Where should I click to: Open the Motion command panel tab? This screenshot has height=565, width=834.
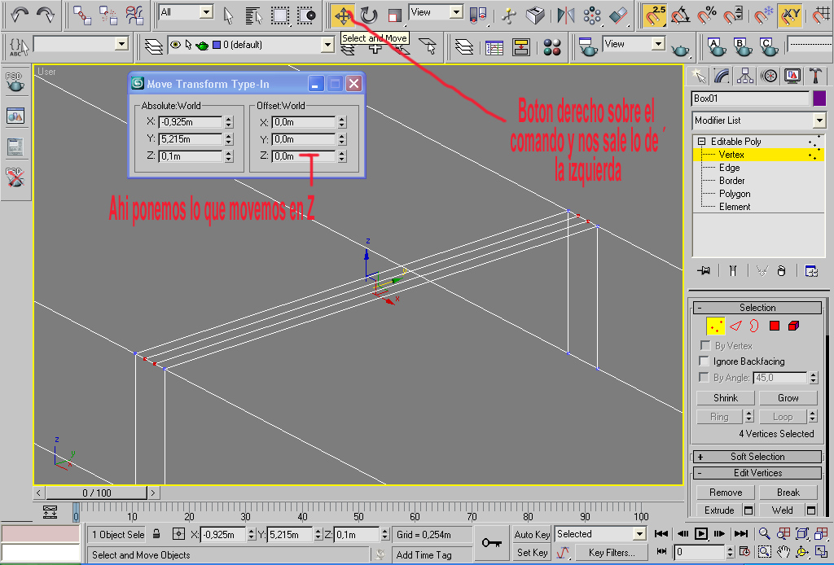(769, 76)
